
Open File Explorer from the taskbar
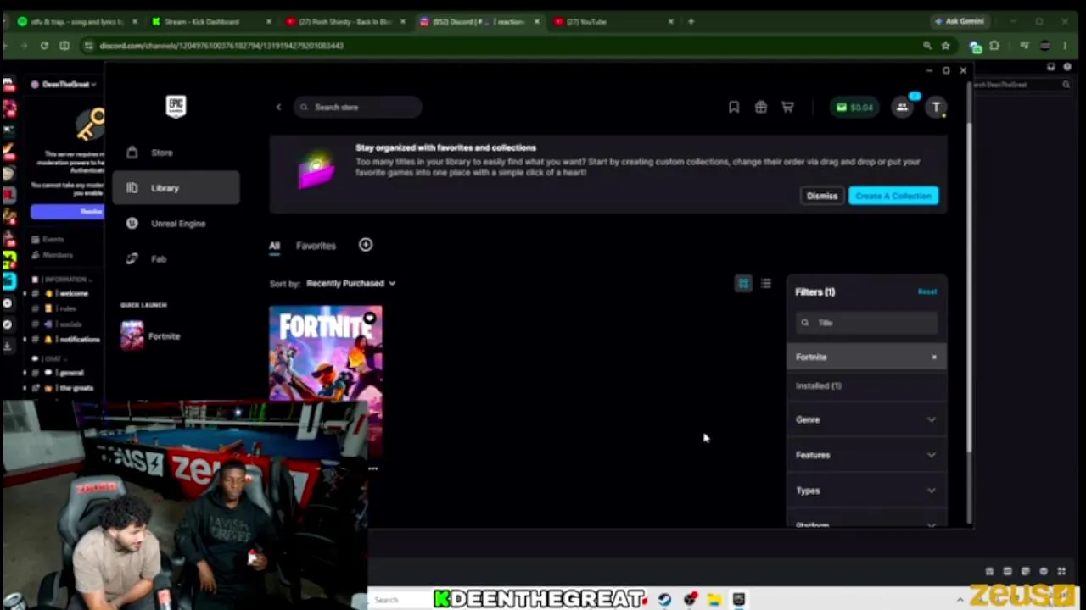[714, 600]
